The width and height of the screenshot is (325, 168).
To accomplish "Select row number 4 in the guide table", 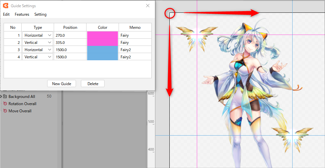I will (x=13, y=57).
